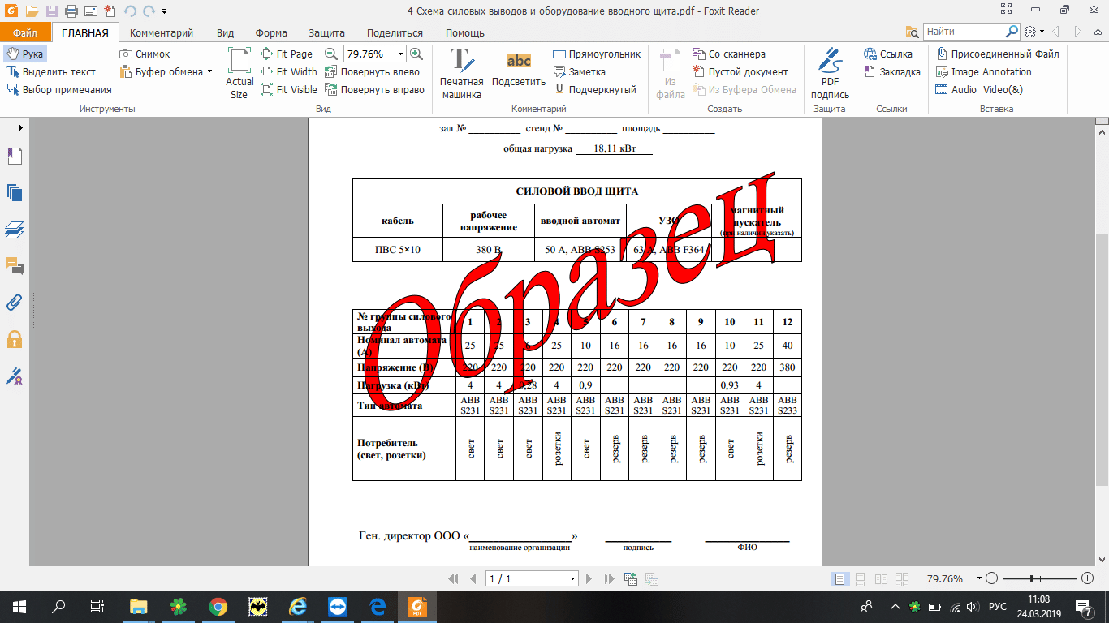The height and width of the screenshot is (623, 1109).
Task: Open the security lock panel in sidebar
Action: [15, 339]
